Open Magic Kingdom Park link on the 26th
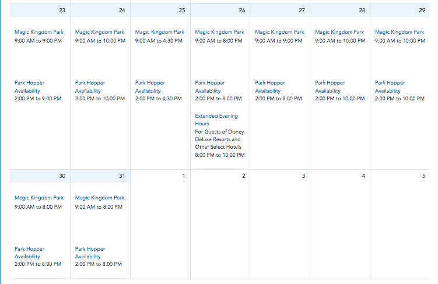The width and height of the screenshot is (438, 284). pos(219,32)
